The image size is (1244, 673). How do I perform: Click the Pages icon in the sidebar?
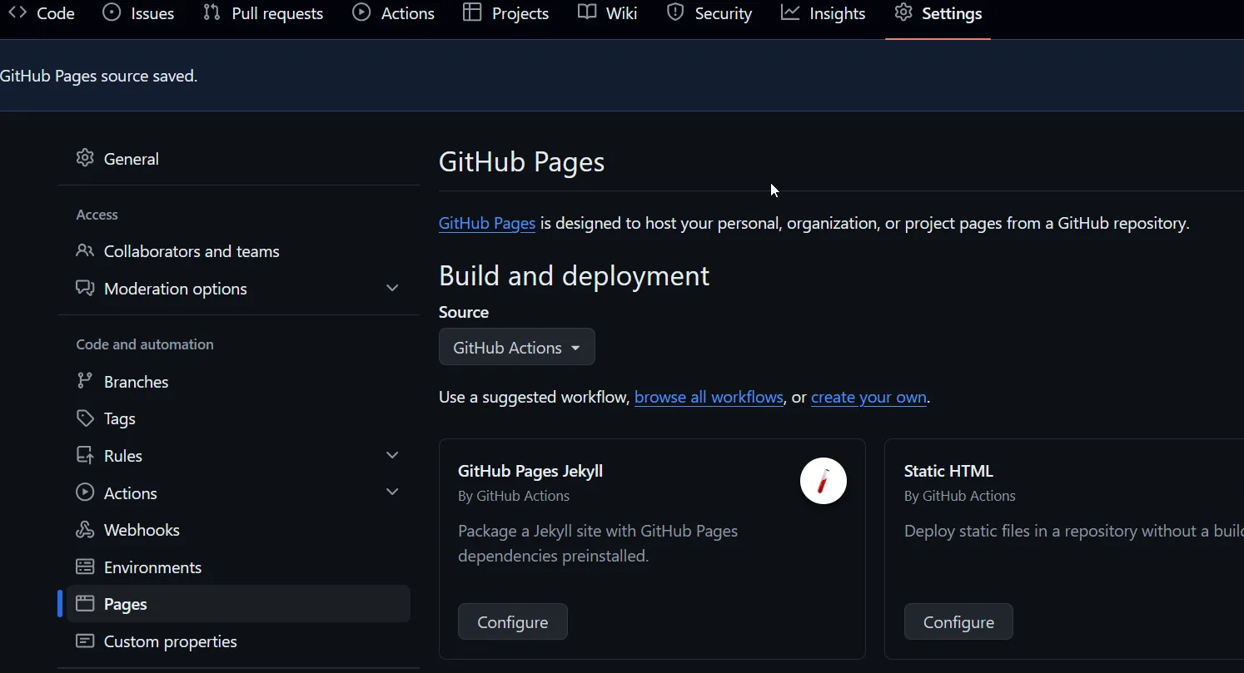coord(85,604)
